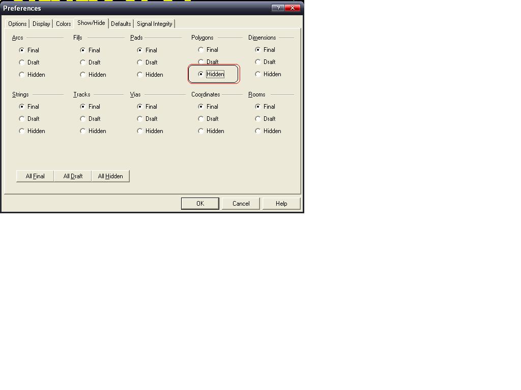This screenshot has width=521, height=390.
Task: Cancel the Preferences dialog
Action: click(x=241, y=204)
